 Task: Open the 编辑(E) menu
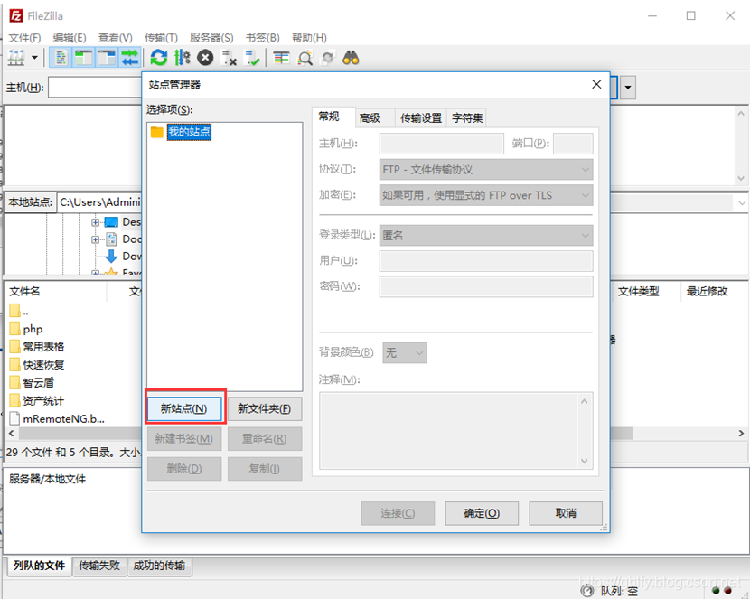tap(70, 37)
